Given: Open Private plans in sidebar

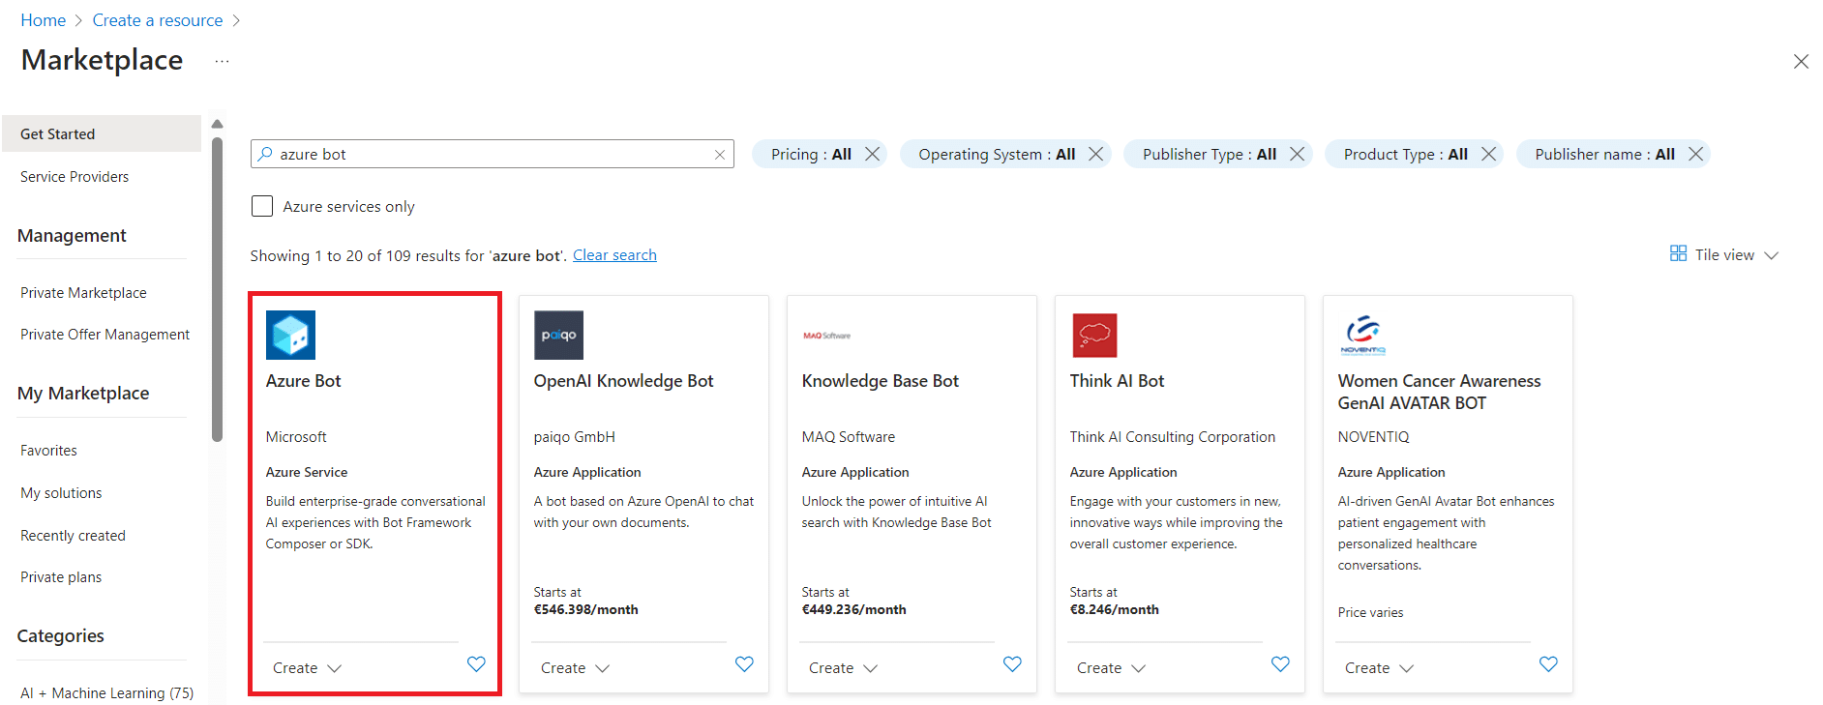Looking at the screenshot, I should click(x=61, y=577).
